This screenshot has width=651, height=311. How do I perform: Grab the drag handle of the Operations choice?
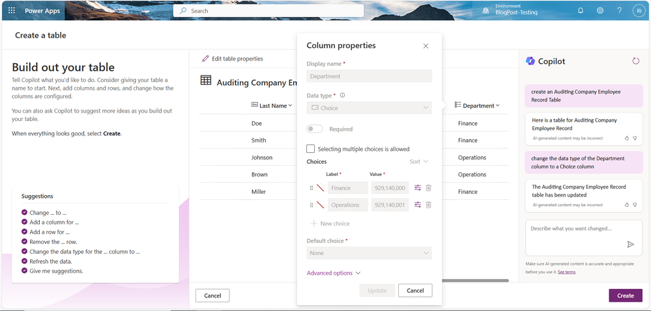(x=311, y=205)
